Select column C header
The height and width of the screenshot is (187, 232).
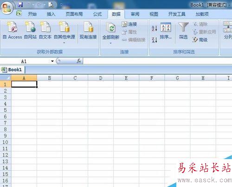pyautogui.click(x=75, y=78)
